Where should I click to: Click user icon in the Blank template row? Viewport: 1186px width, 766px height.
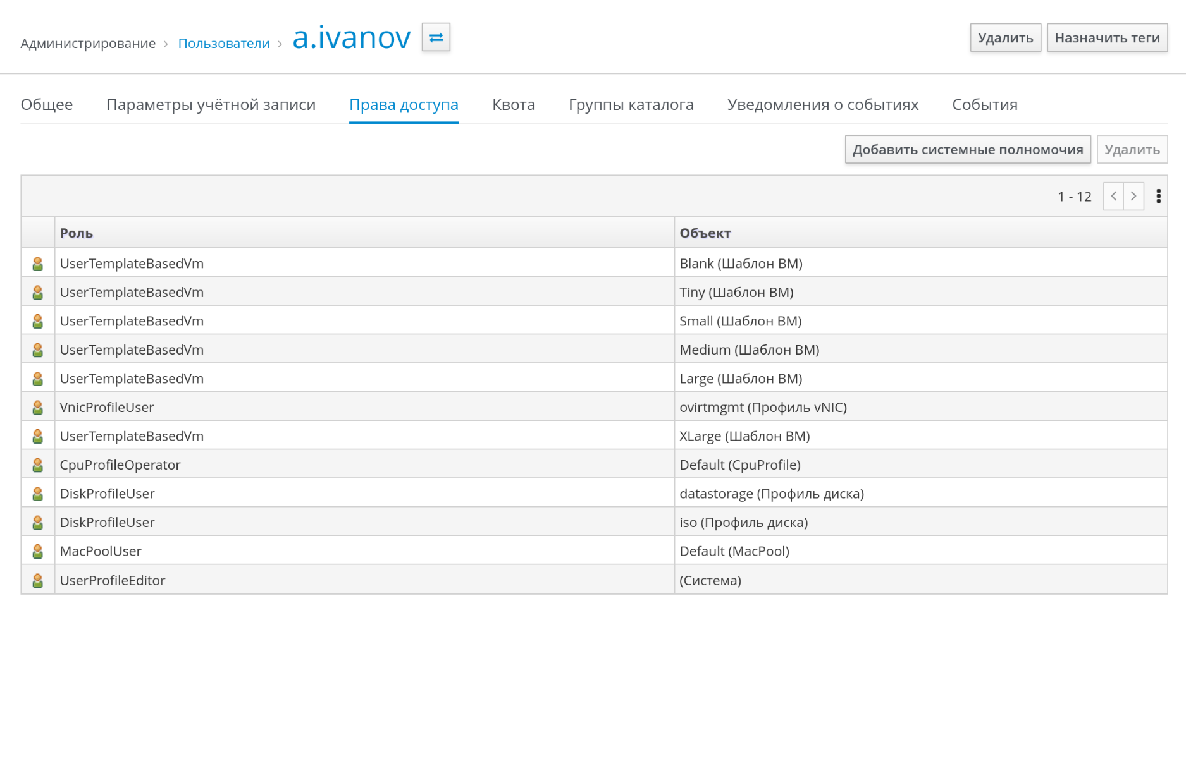tap(38, 264)
